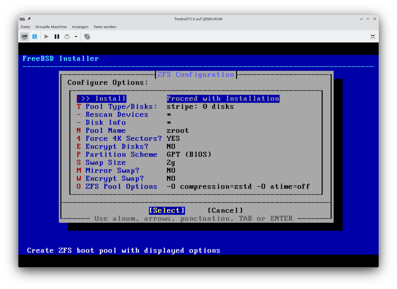This screenshot has width=397, height=289.
Task: Open the Datei menu
Action: [25, 27]
